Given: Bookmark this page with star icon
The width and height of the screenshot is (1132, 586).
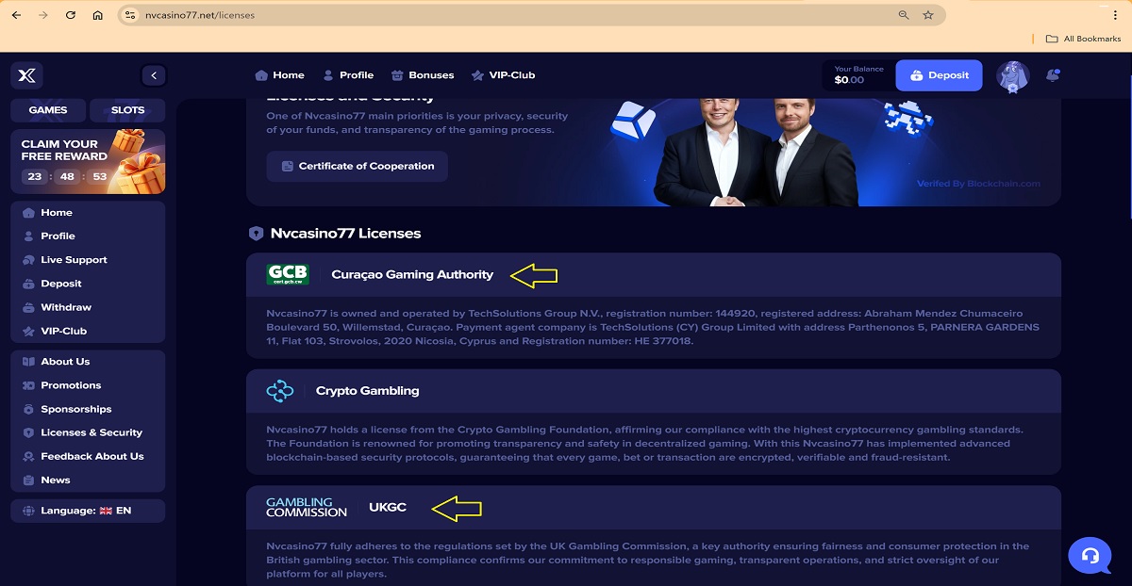Looking at the screenshot, I should [928, 15].
